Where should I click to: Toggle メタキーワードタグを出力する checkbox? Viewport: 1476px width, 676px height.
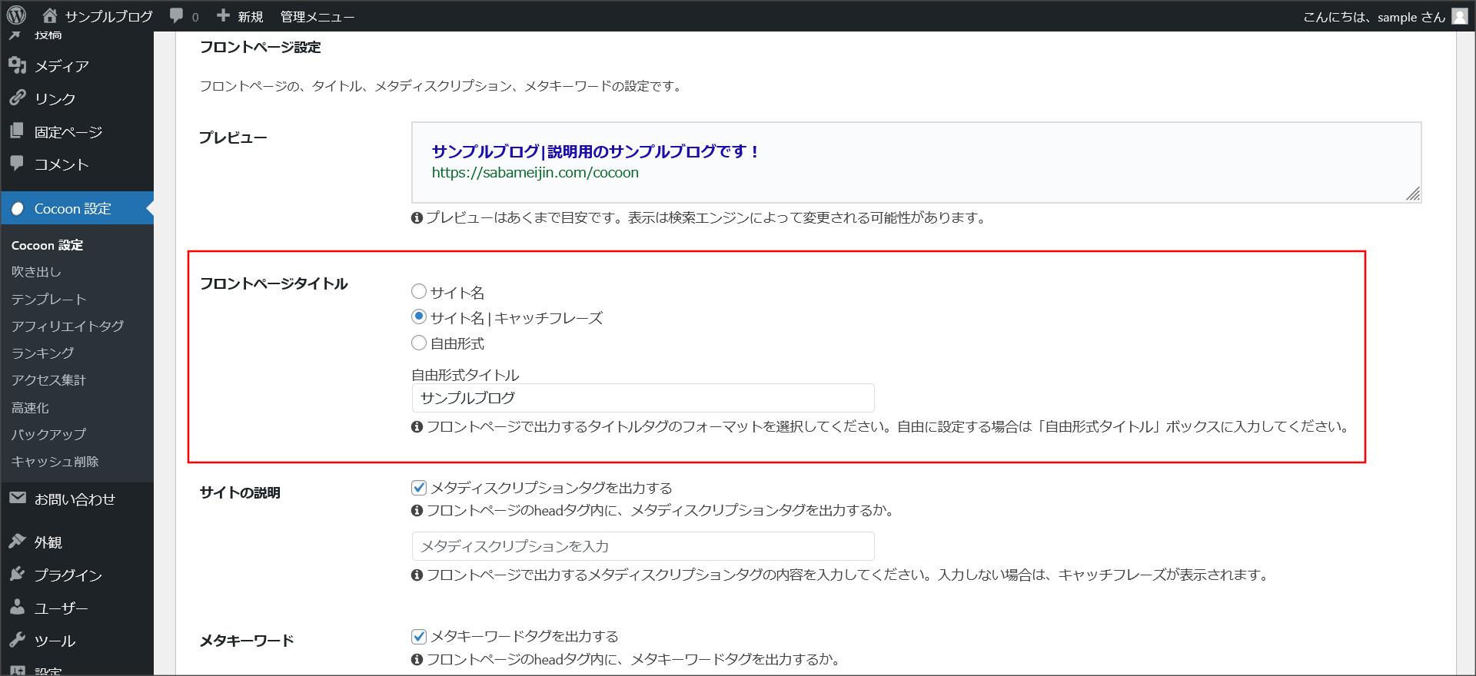(419, 636)
